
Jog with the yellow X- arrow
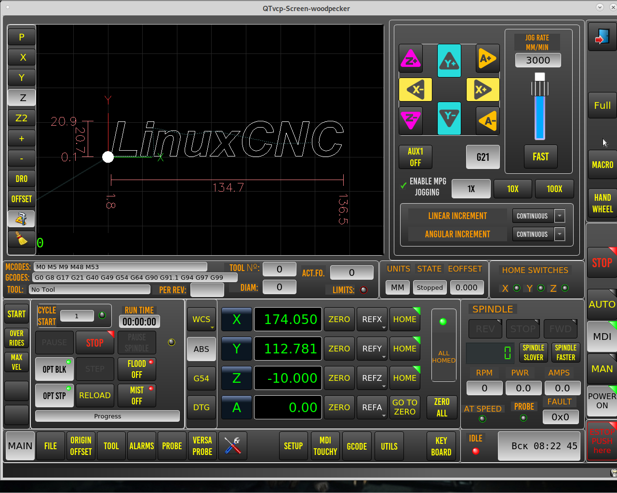pos(416,90)
